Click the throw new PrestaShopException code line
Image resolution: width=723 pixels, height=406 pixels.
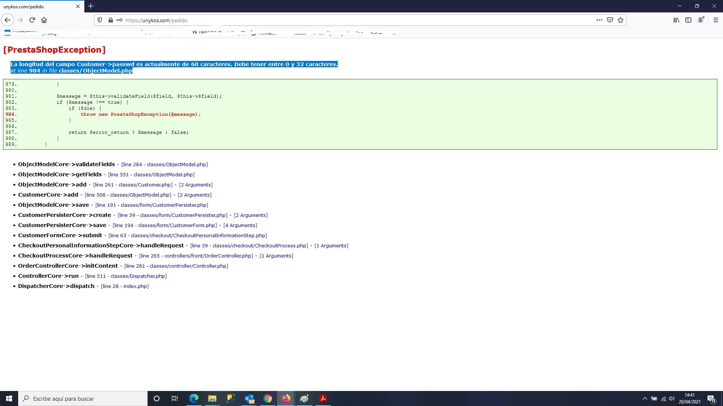140,114
